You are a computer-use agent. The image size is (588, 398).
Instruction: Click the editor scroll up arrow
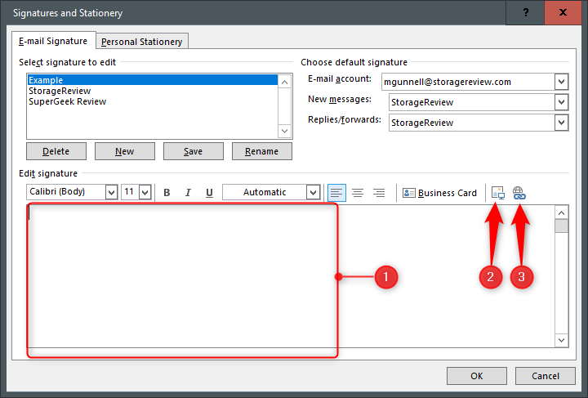tap(561, 213)
